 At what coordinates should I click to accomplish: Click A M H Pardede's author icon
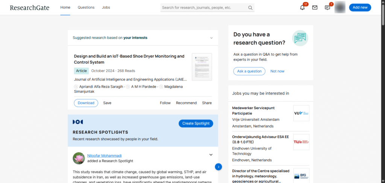click(x=128, y=87)
